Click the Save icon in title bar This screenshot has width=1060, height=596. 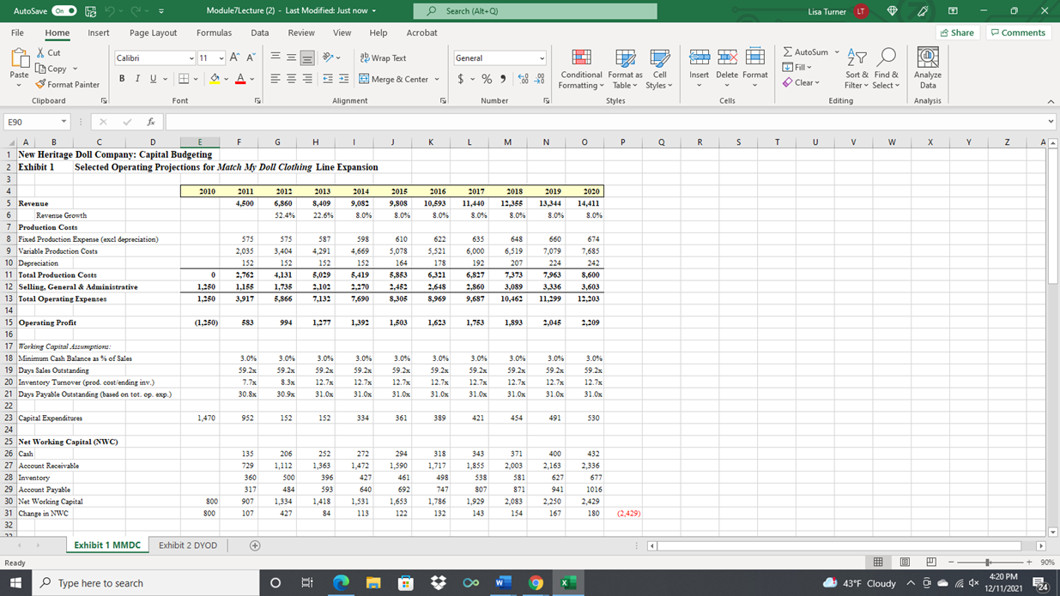click(91, 11)
